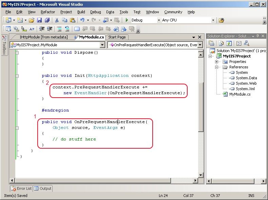The image size is (268, 200).
Task: Click the Open File folder icon
Action: tap(32, 20)
